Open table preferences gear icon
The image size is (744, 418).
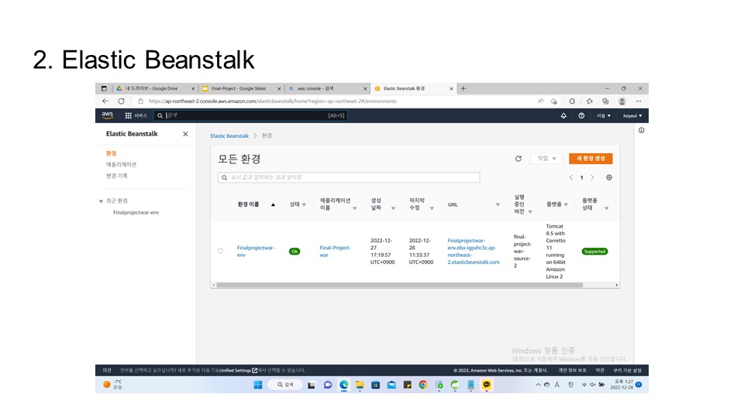pyautogui.click(x=609, y=177)
